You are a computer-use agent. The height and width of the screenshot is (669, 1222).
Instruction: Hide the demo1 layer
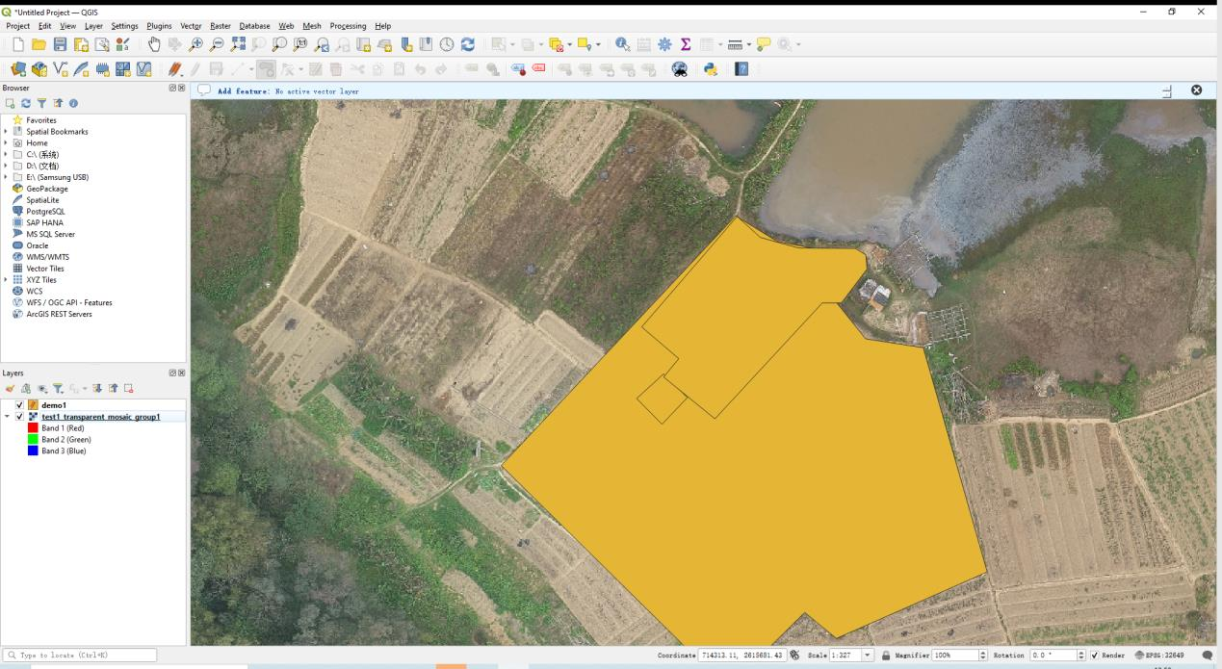coord(20,405)
